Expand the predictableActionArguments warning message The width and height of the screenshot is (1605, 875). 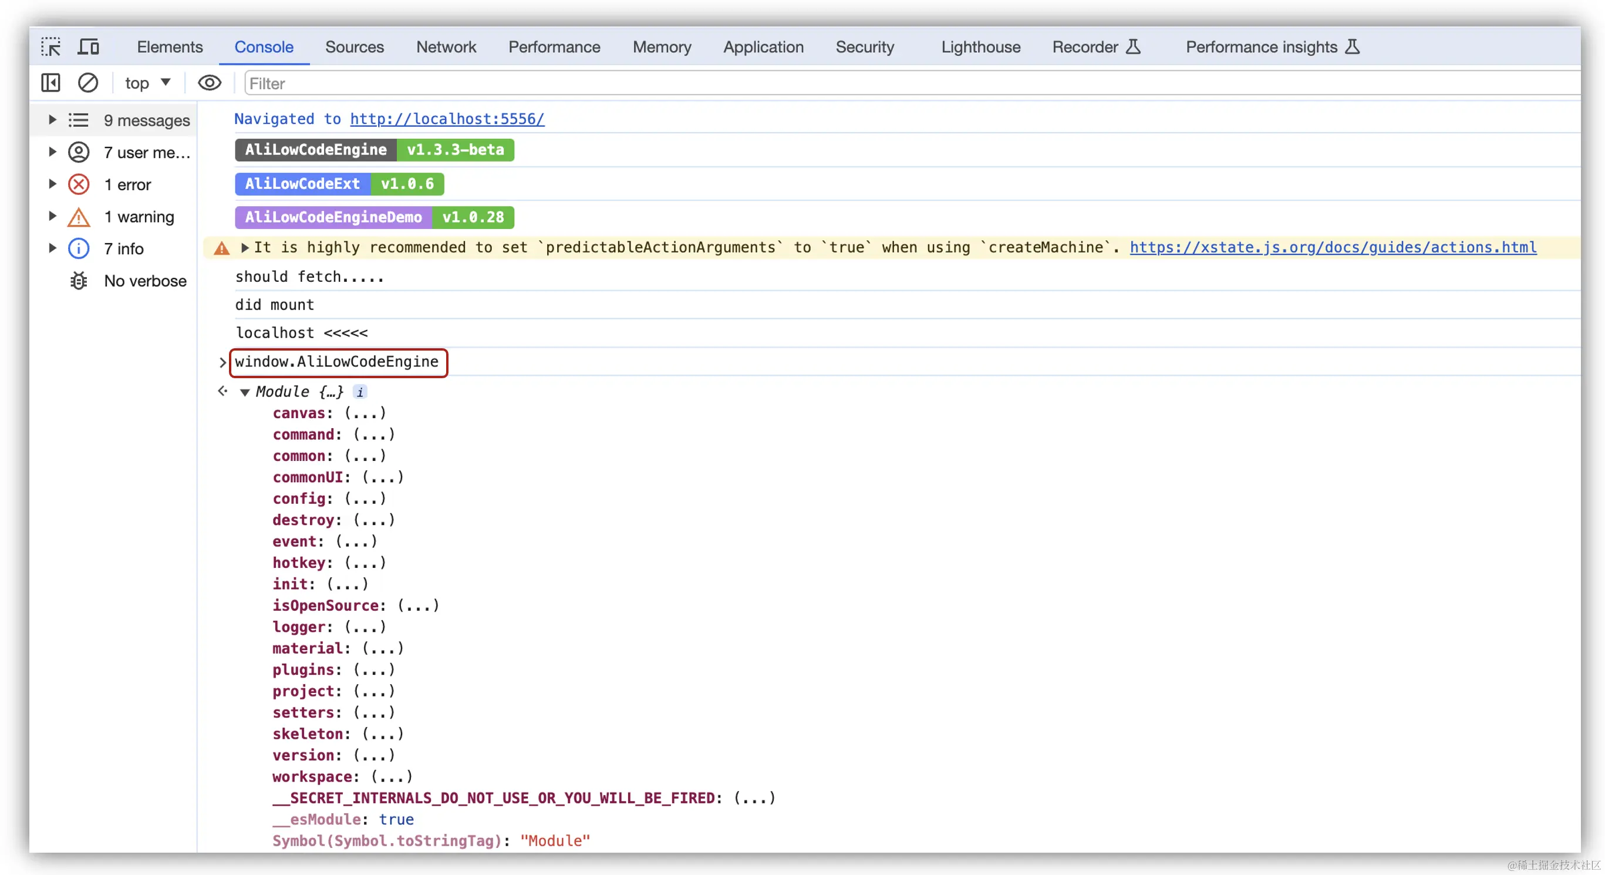[245, 247]
